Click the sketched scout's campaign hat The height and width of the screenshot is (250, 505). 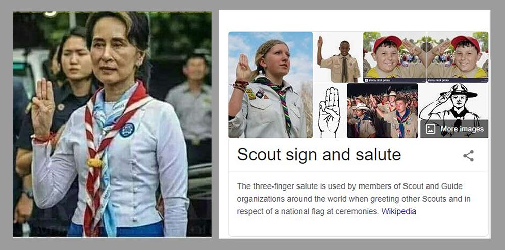[x=459, y=91]
